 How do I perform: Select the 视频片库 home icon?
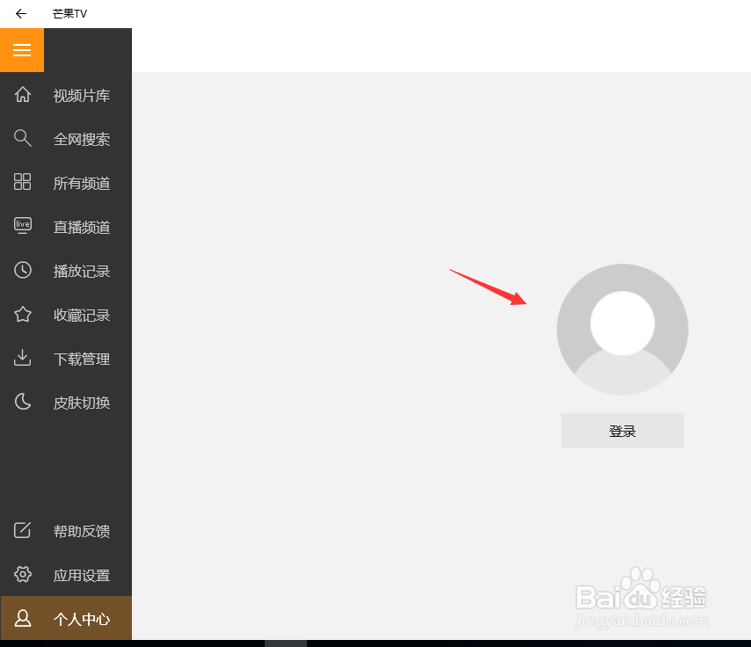pyautogui.click(x=22, y=94)
